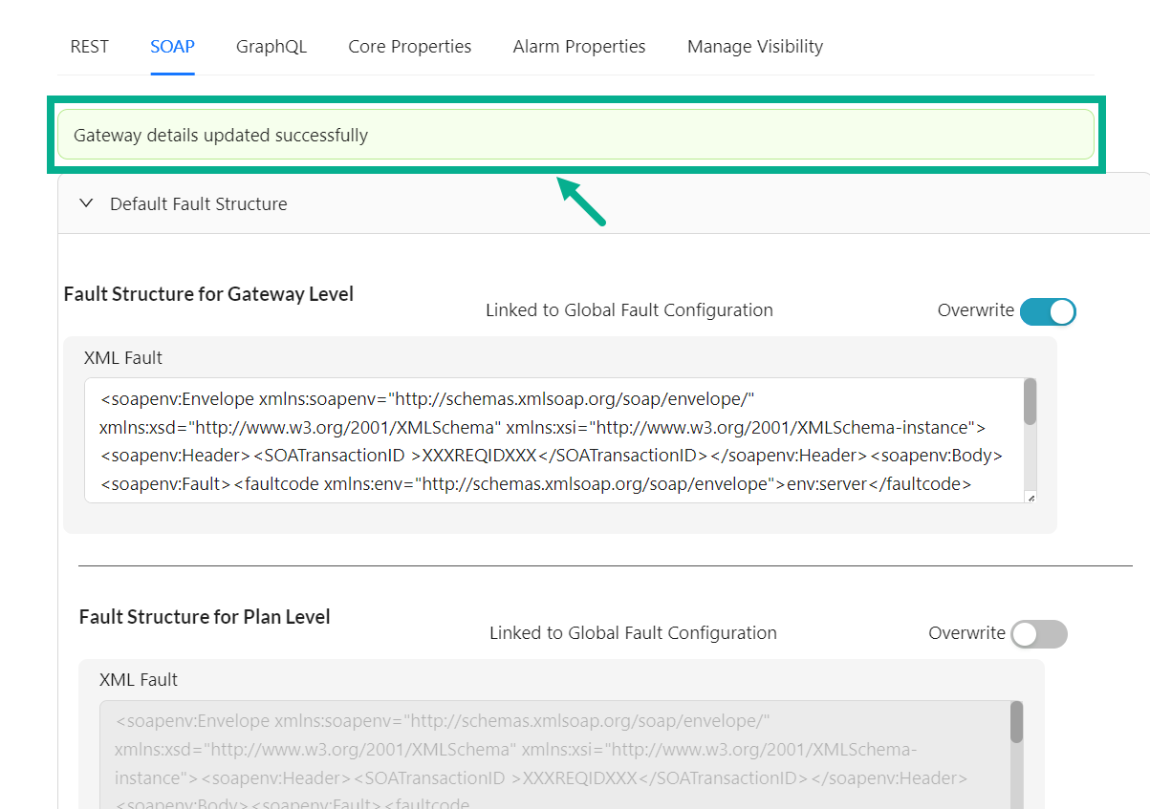Viewport: 1150px width, 809px height.
Task: Open the Alarm Properties tab
Action: (x=578, y=47)
